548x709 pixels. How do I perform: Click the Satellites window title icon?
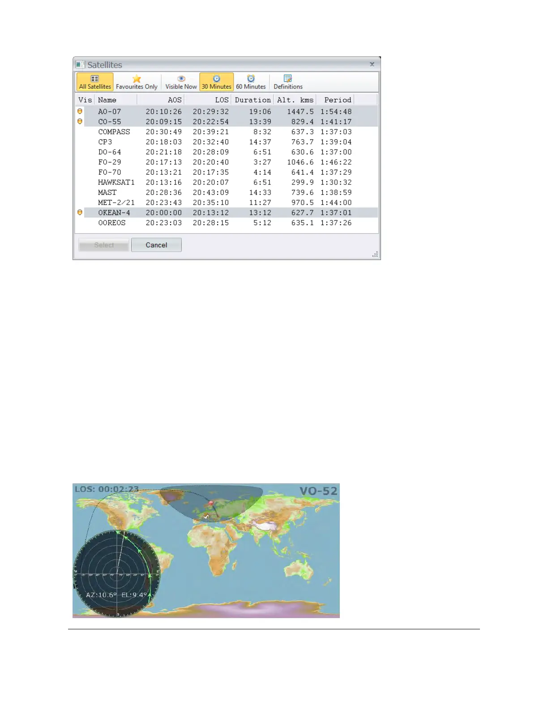[80, 64]
